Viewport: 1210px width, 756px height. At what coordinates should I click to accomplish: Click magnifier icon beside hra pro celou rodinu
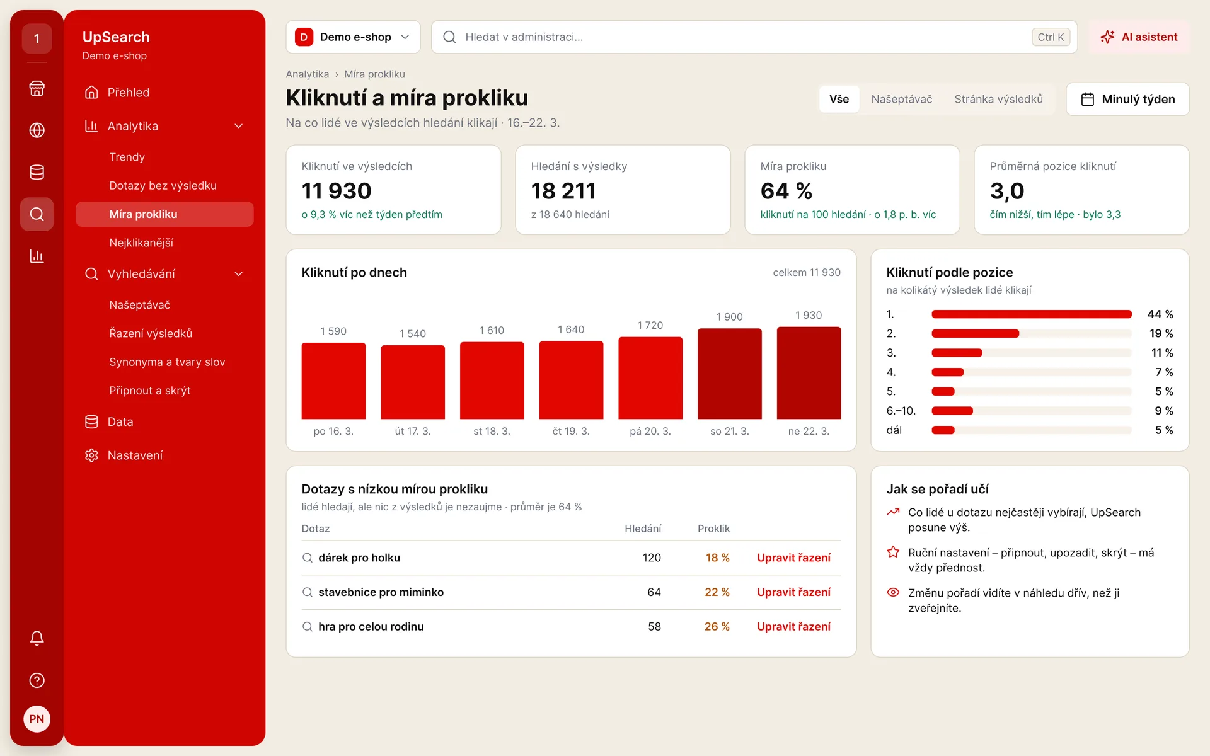coord(308,627)
